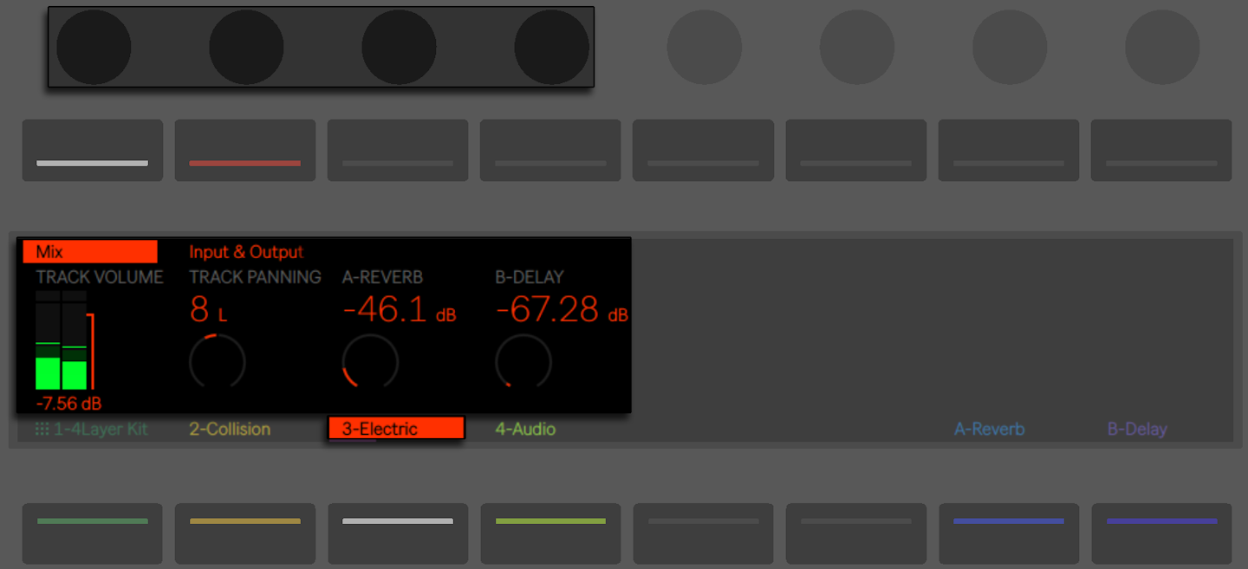Select the 3-Electric track
1248x569 pixels.
pyautogui.click(x=395, y=427)
